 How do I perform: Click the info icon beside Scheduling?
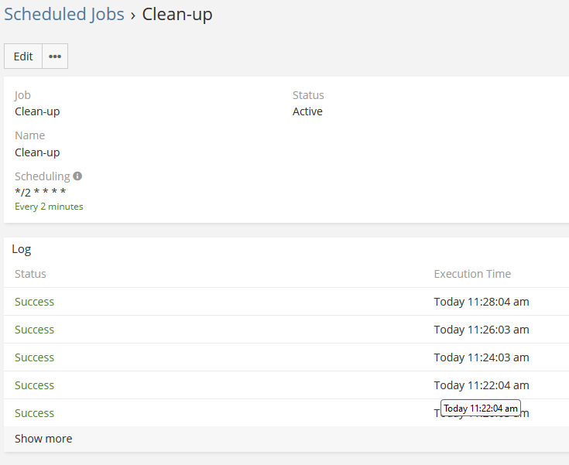(x=77, y=176)
